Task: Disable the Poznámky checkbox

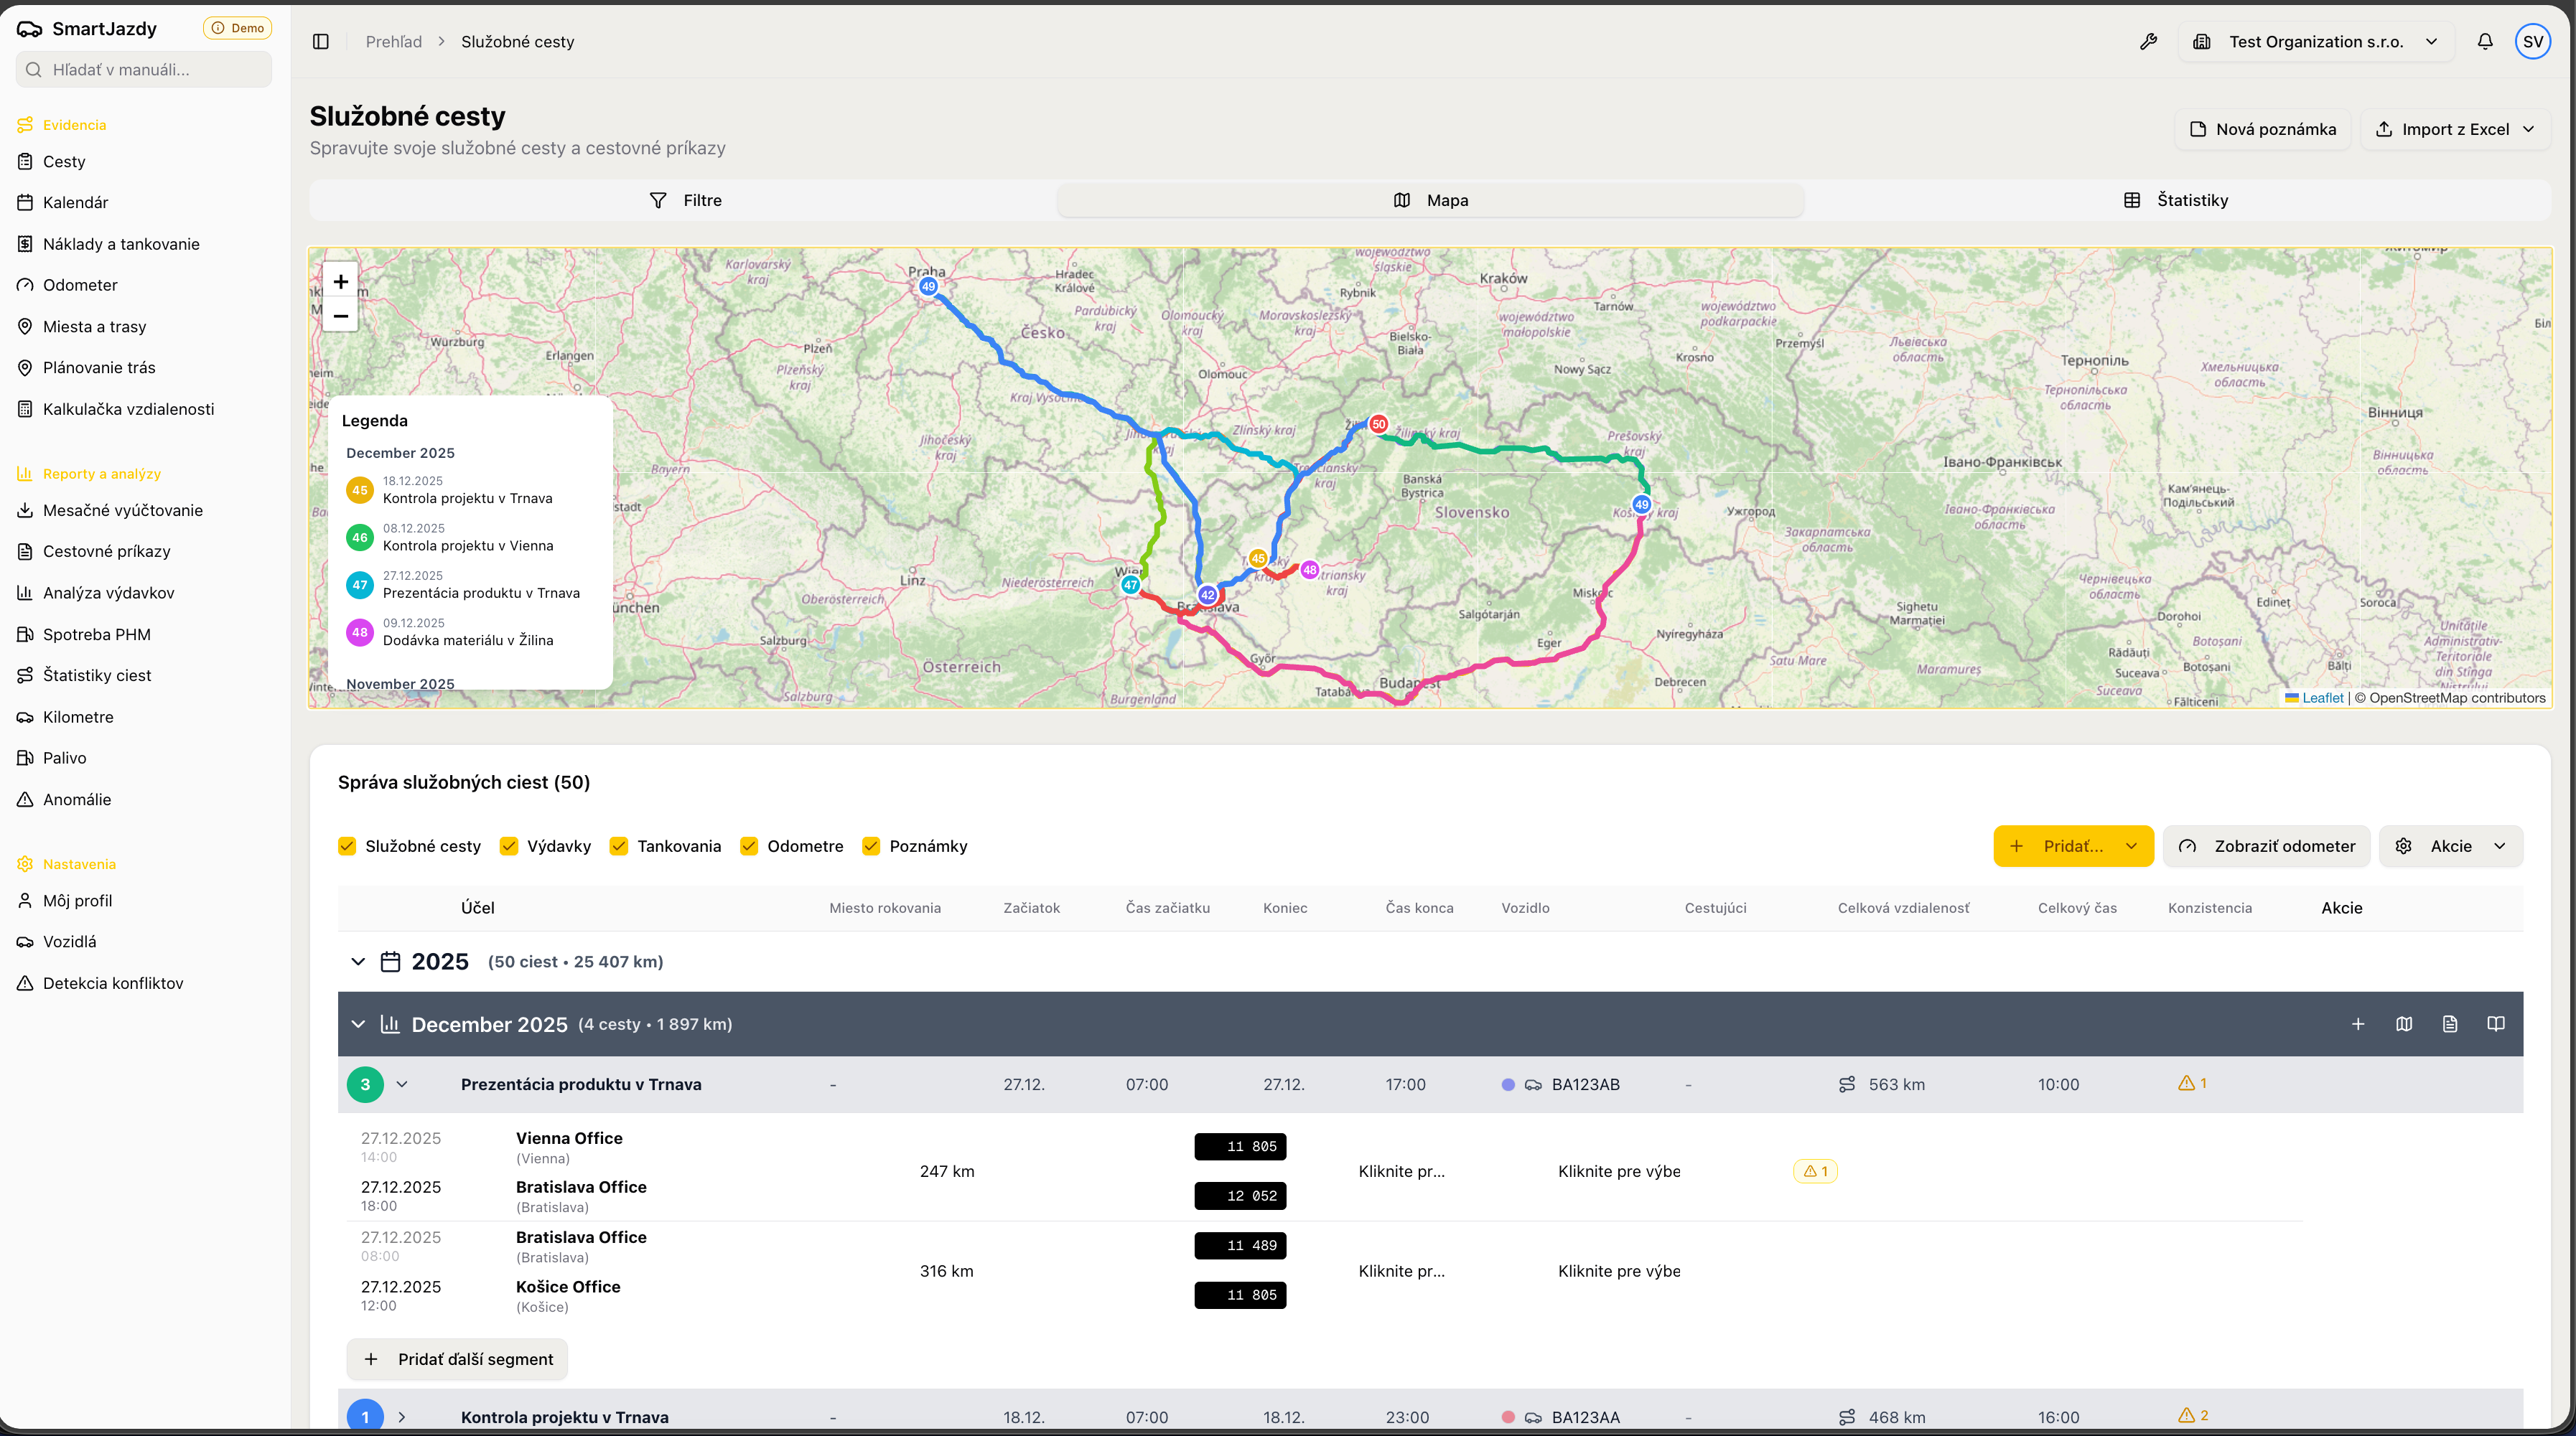Action: [871, 846]
